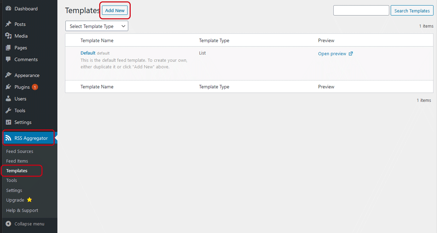Image resolution: width=437 pixels, height=233 pixels.
Task: Click the Appearance paintbrush icon
Action: [8, 75]
